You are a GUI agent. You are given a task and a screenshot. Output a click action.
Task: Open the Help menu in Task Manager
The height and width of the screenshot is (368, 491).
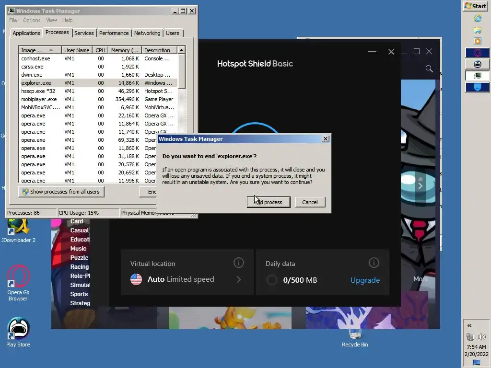(67, 20)
